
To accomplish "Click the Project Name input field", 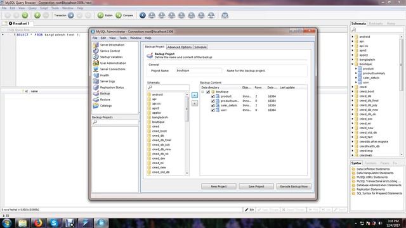I will click(199, 70).
